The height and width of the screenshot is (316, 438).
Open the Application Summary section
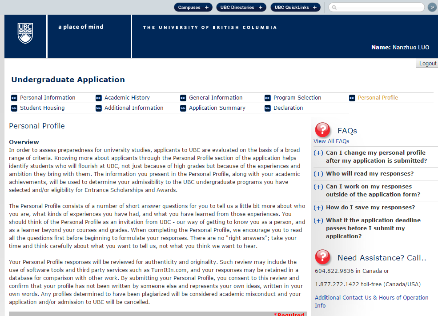coord(217,108)
